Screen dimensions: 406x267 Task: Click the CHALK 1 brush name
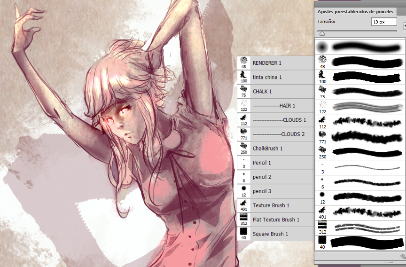(262, 91)
